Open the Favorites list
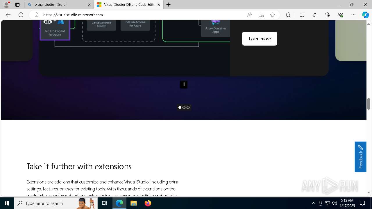Viewport: 372px width, 209px height. (x=315, y=15)
